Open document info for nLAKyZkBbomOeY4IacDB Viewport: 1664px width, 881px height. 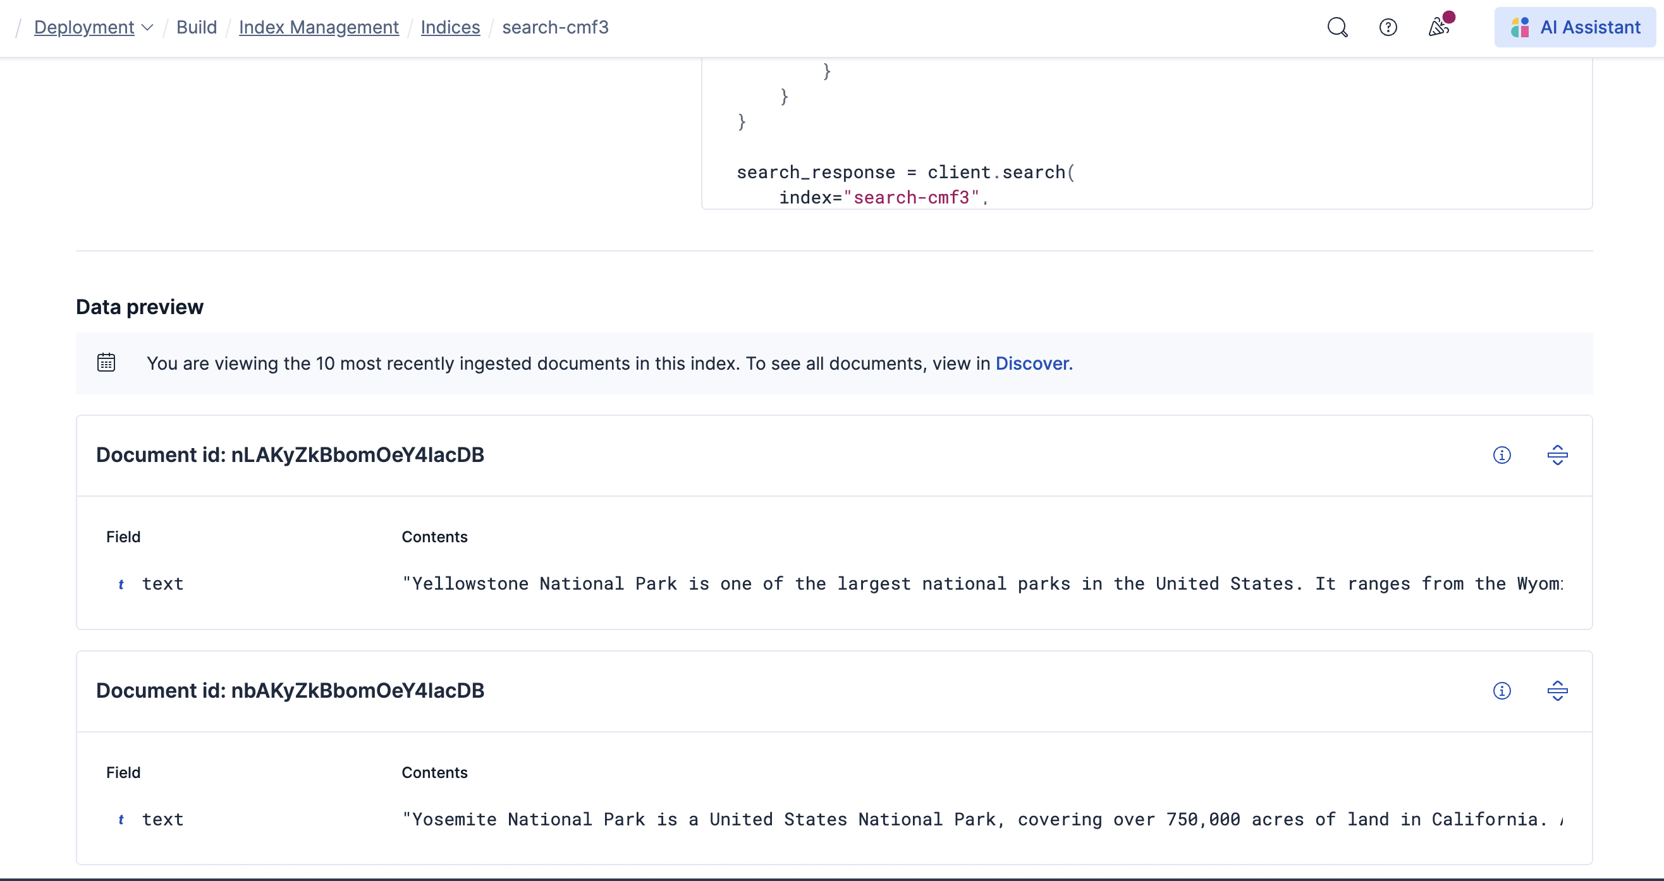1502,454
